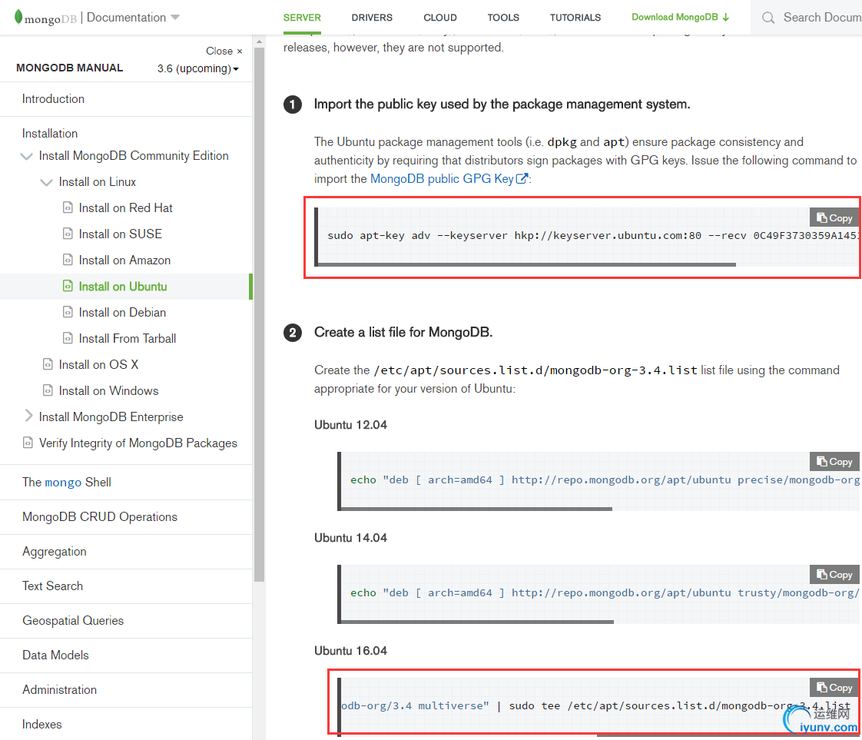Open the Introduction section
This screenshot has height=740, width=862.
[x=53, y=99]
